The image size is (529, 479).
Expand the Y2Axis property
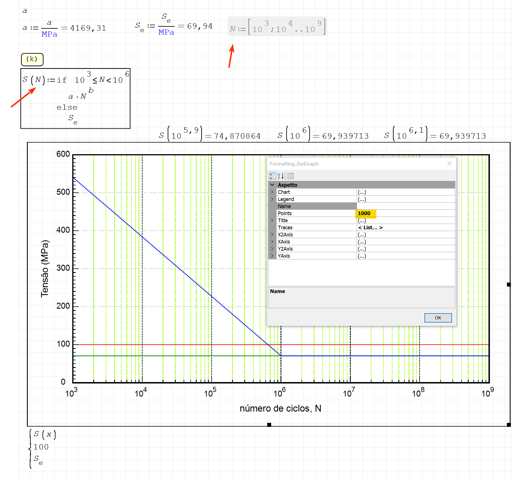point(272,249)
